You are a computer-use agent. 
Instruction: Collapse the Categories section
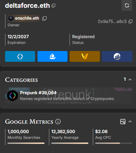click(x=130, y=80)
